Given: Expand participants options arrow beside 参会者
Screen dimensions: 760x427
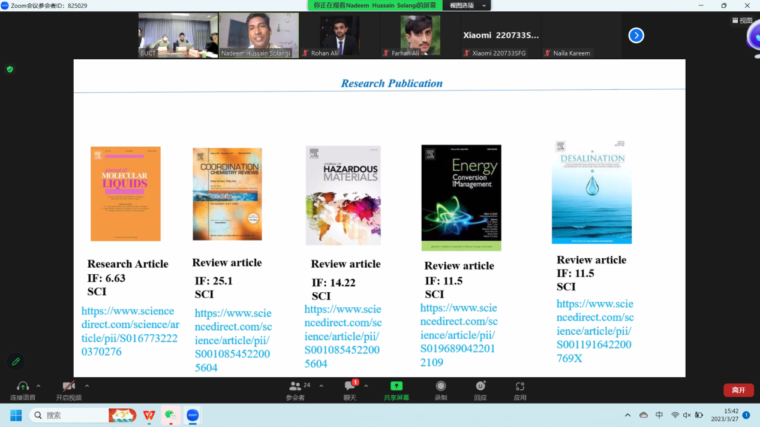Looking at the screenshot, I should [321, 386].
